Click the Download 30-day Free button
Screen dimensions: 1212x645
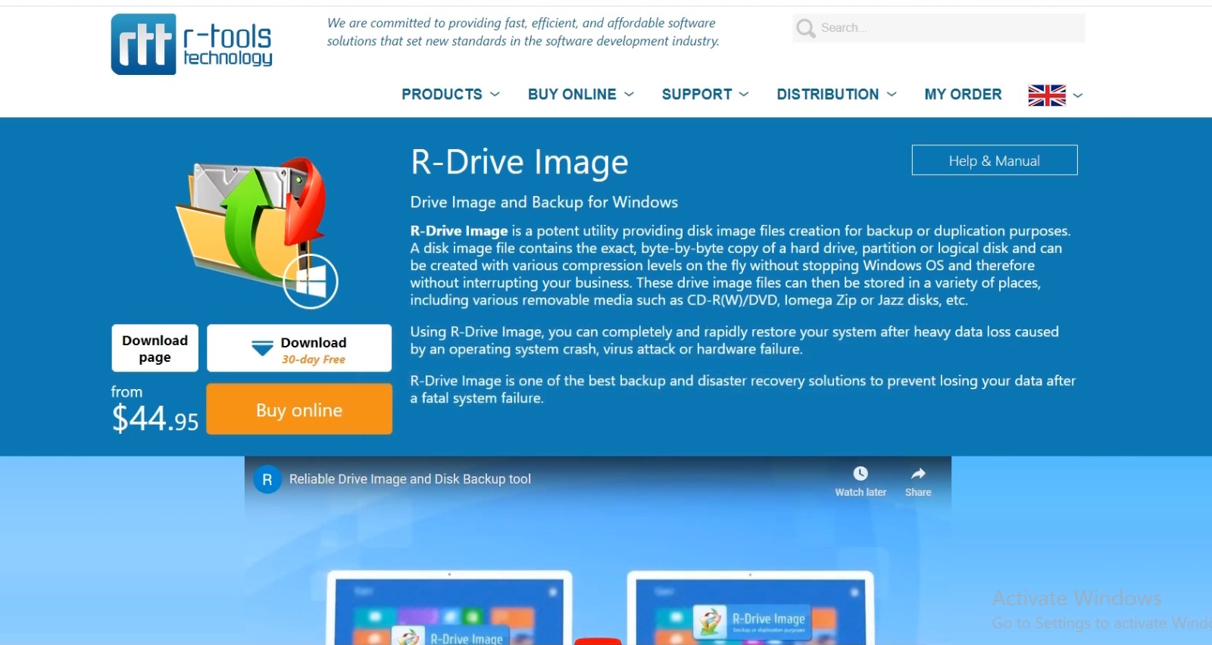tap(299, 348)
